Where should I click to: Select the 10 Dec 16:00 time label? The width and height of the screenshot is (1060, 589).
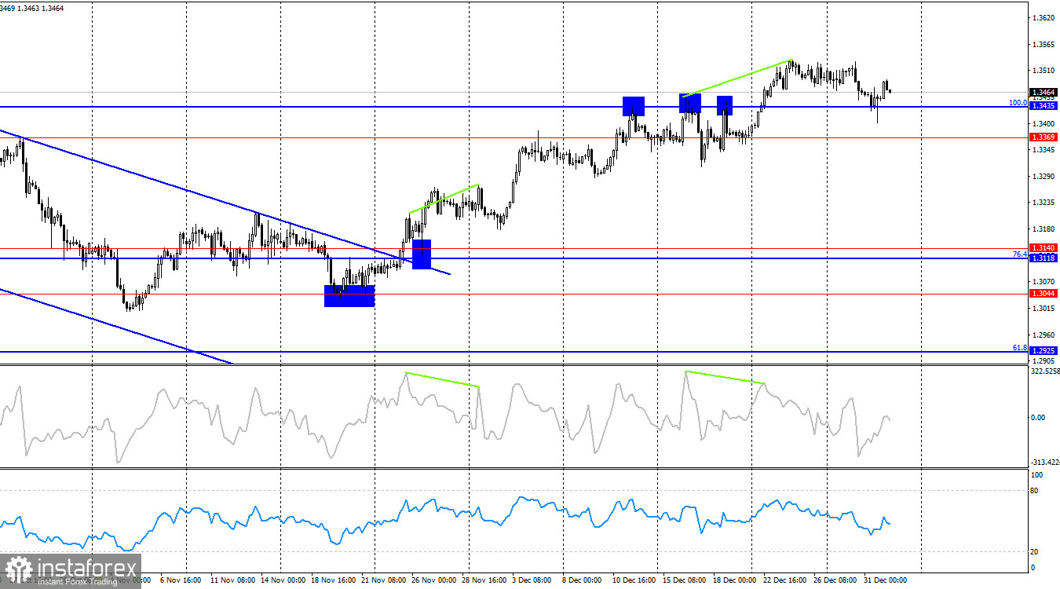(634, 580)
